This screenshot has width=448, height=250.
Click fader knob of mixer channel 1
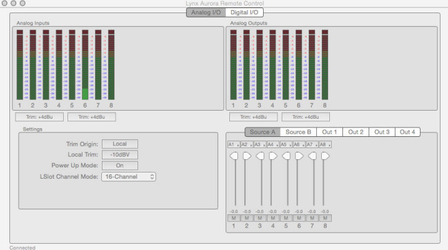(x=234, y=156)
